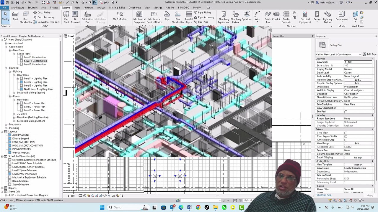Viewport: 378px width, 212px height.
Task: Select the Mechanical Control Device tool
Action: 154,17
